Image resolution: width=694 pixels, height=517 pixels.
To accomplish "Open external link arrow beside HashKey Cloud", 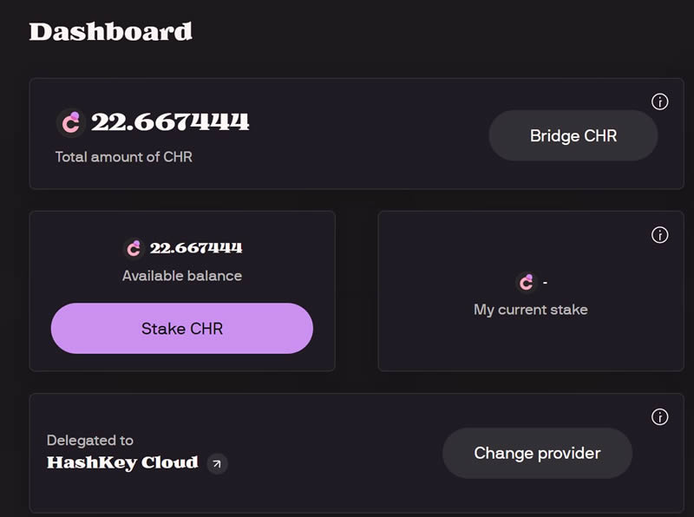I will point(218,464).
